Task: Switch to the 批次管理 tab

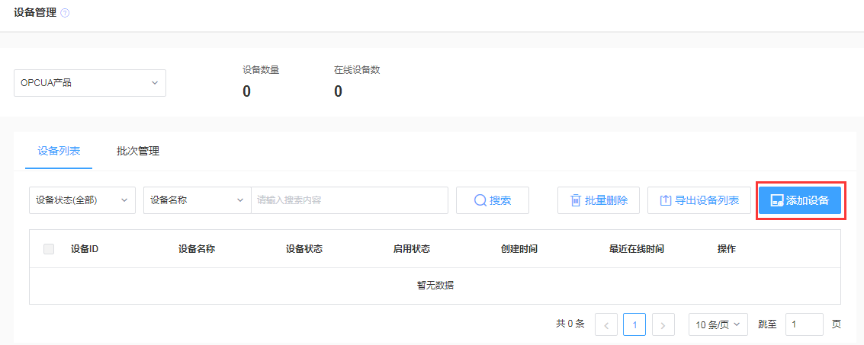Action: pyautogui.click(x=138, y=151)
